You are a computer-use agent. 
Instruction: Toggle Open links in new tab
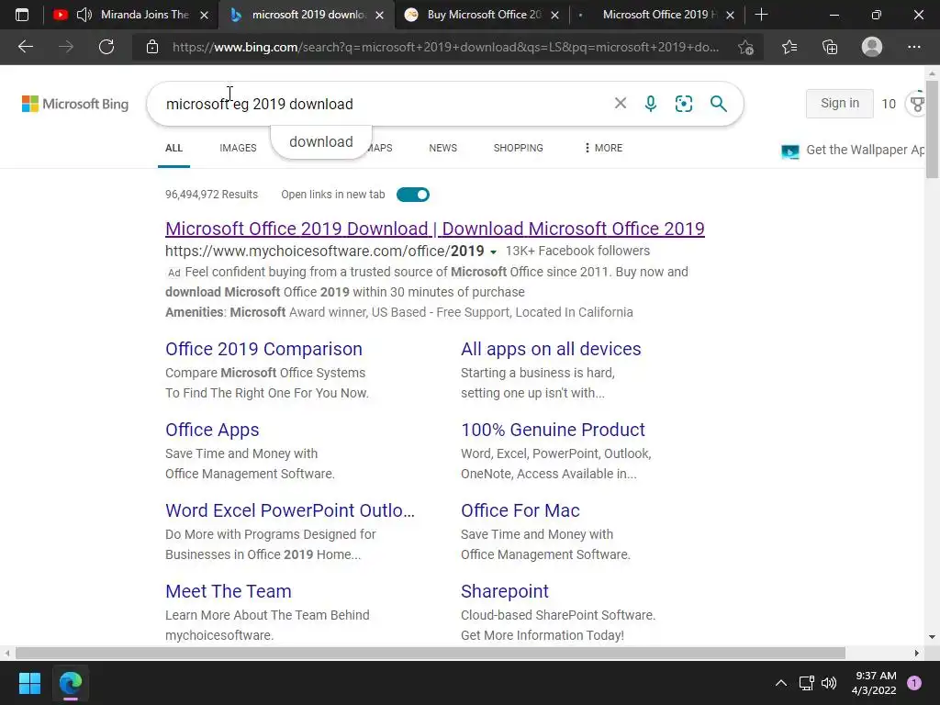(413, 195)
